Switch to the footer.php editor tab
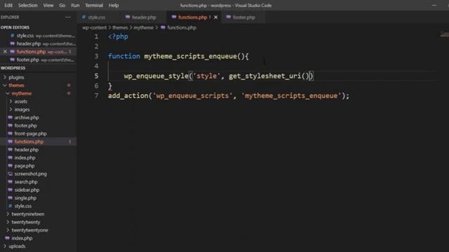This screenshot has width=449, height=252. click(243, 17)
